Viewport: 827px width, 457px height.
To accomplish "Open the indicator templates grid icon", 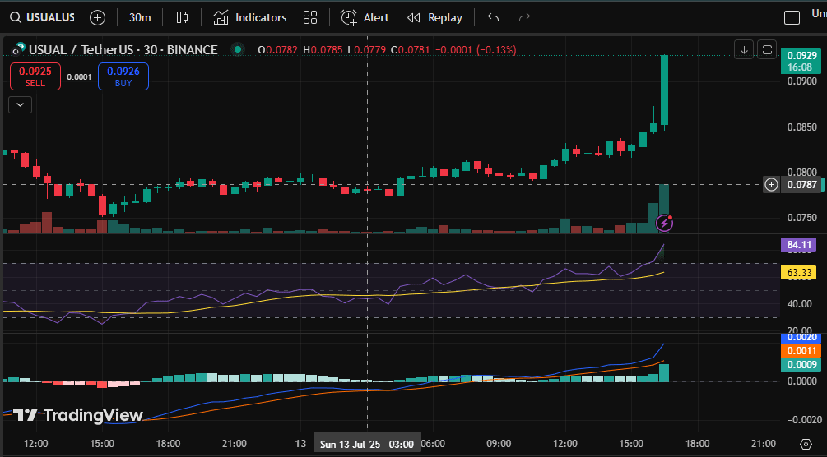I will pos(310,17).
